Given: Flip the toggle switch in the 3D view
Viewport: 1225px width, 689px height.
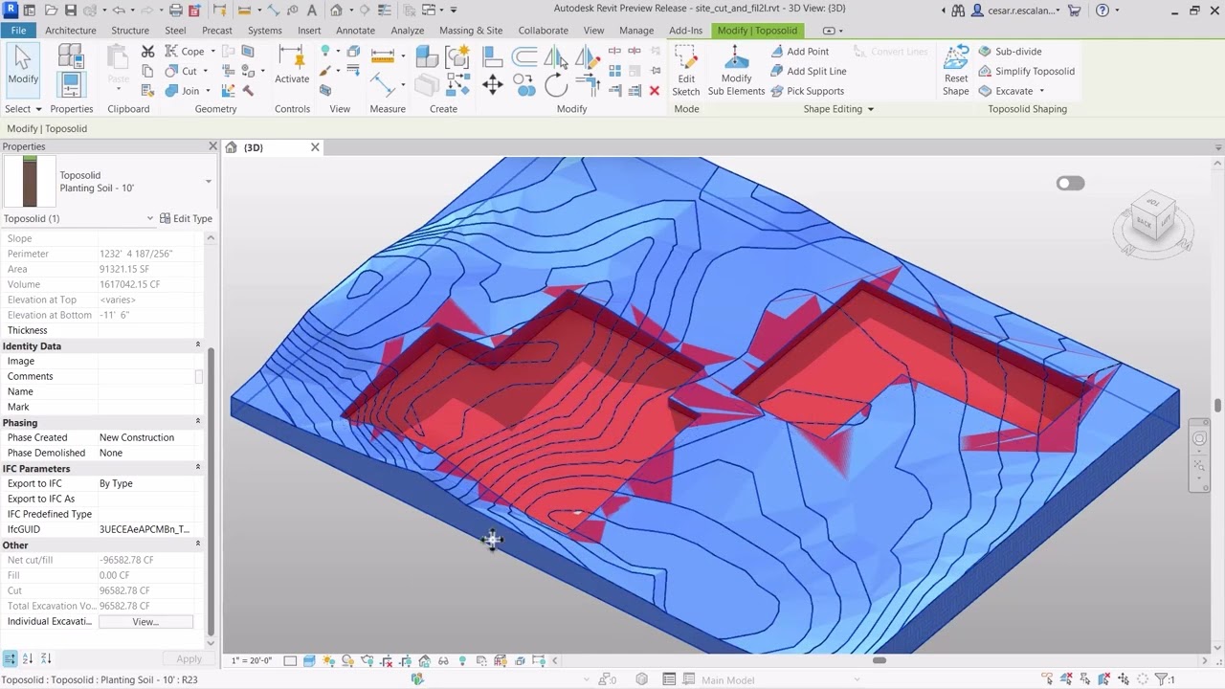Looking at the screenshot, I should coord(1070,182).
